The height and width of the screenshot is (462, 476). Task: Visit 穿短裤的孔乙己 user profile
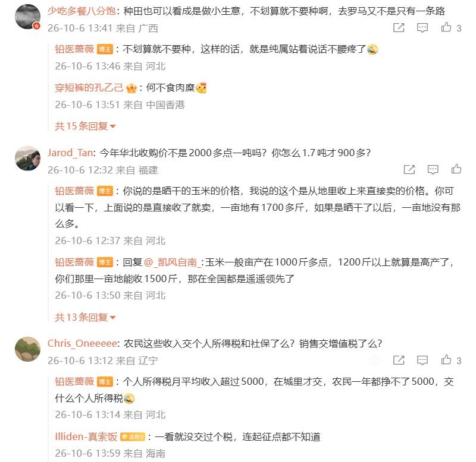click(89, 88)
